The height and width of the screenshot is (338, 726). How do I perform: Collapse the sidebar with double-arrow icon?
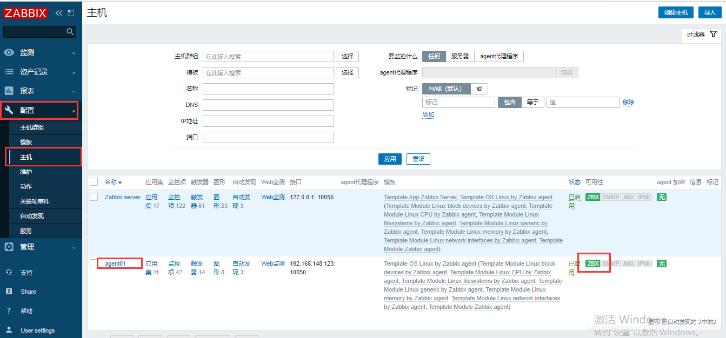coord(59,13)
